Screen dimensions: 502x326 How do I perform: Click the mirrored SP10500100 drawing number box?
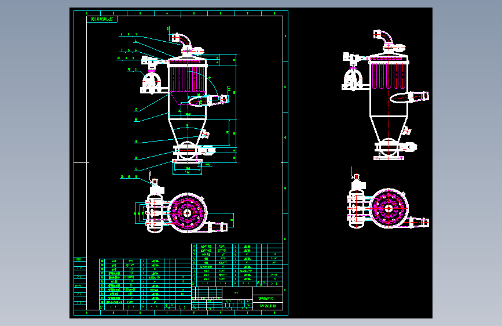click(x=102, y=19)
